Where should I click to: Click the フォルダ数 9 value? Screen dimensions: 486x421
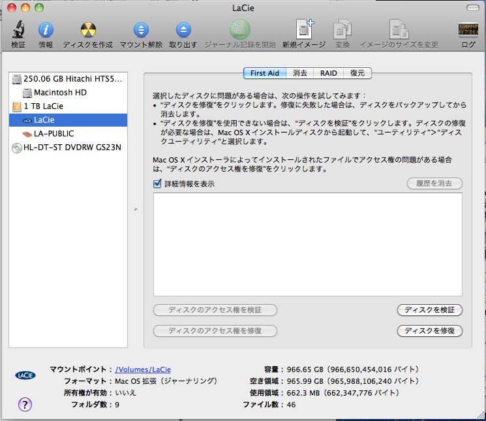coord(117,405)
